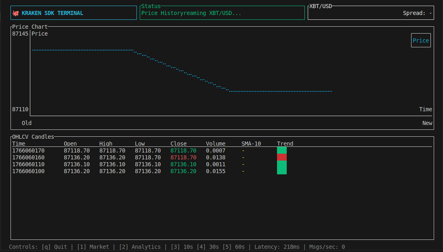Image resolution: width=443 pixels, height=252 pixels.
Task: Click the Open value 87136.10
Action: click(77, 164)
